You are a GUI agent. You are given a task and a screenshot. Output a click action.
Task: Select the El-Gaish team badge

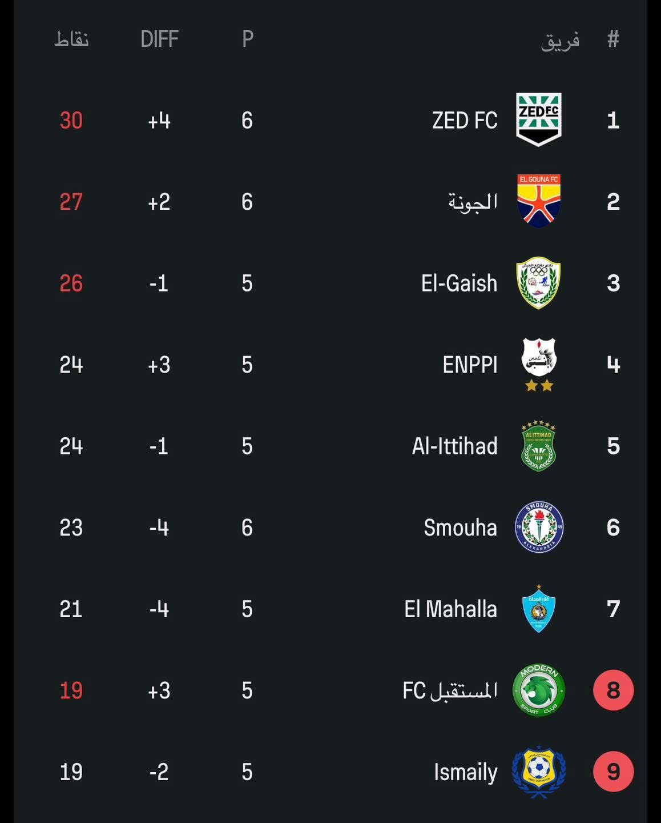point(538,283)
